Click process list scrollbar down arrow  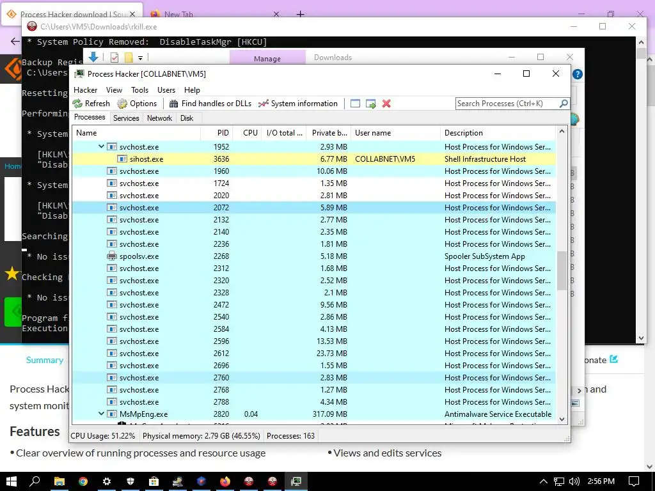pos(562,419)
